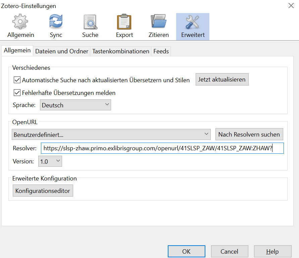This screenshot has height=258, width=299.
Task: Open the Feeds tab
Action: click(x=161, y=51)
